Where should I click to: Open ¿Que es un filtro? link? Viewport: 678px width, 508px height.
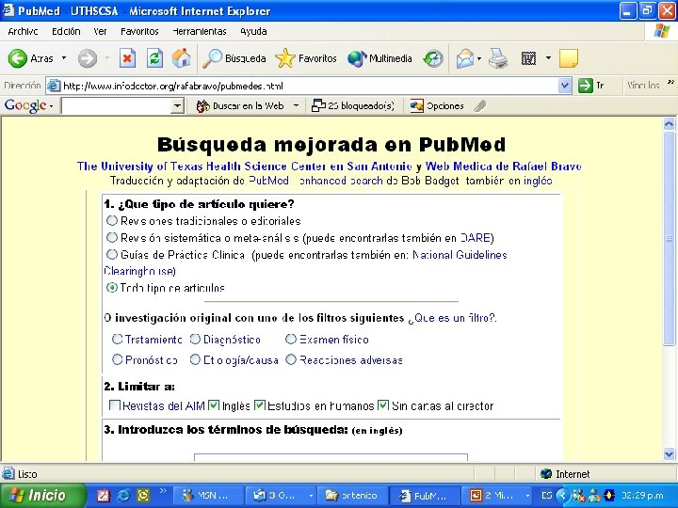[452, 318]
